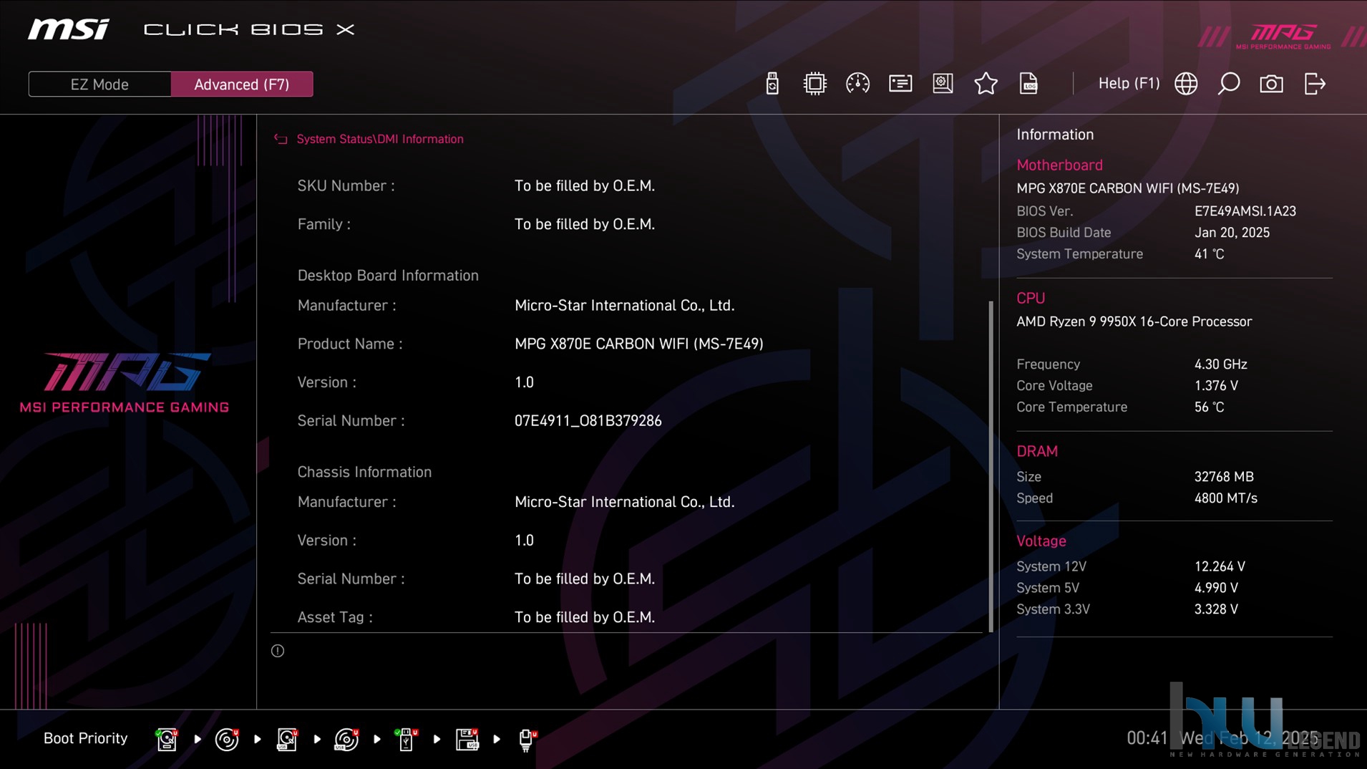This screenshot has width=1367, height=769.
Task: Click the 'Product Name :' row label
Action: tap(350, 344)
